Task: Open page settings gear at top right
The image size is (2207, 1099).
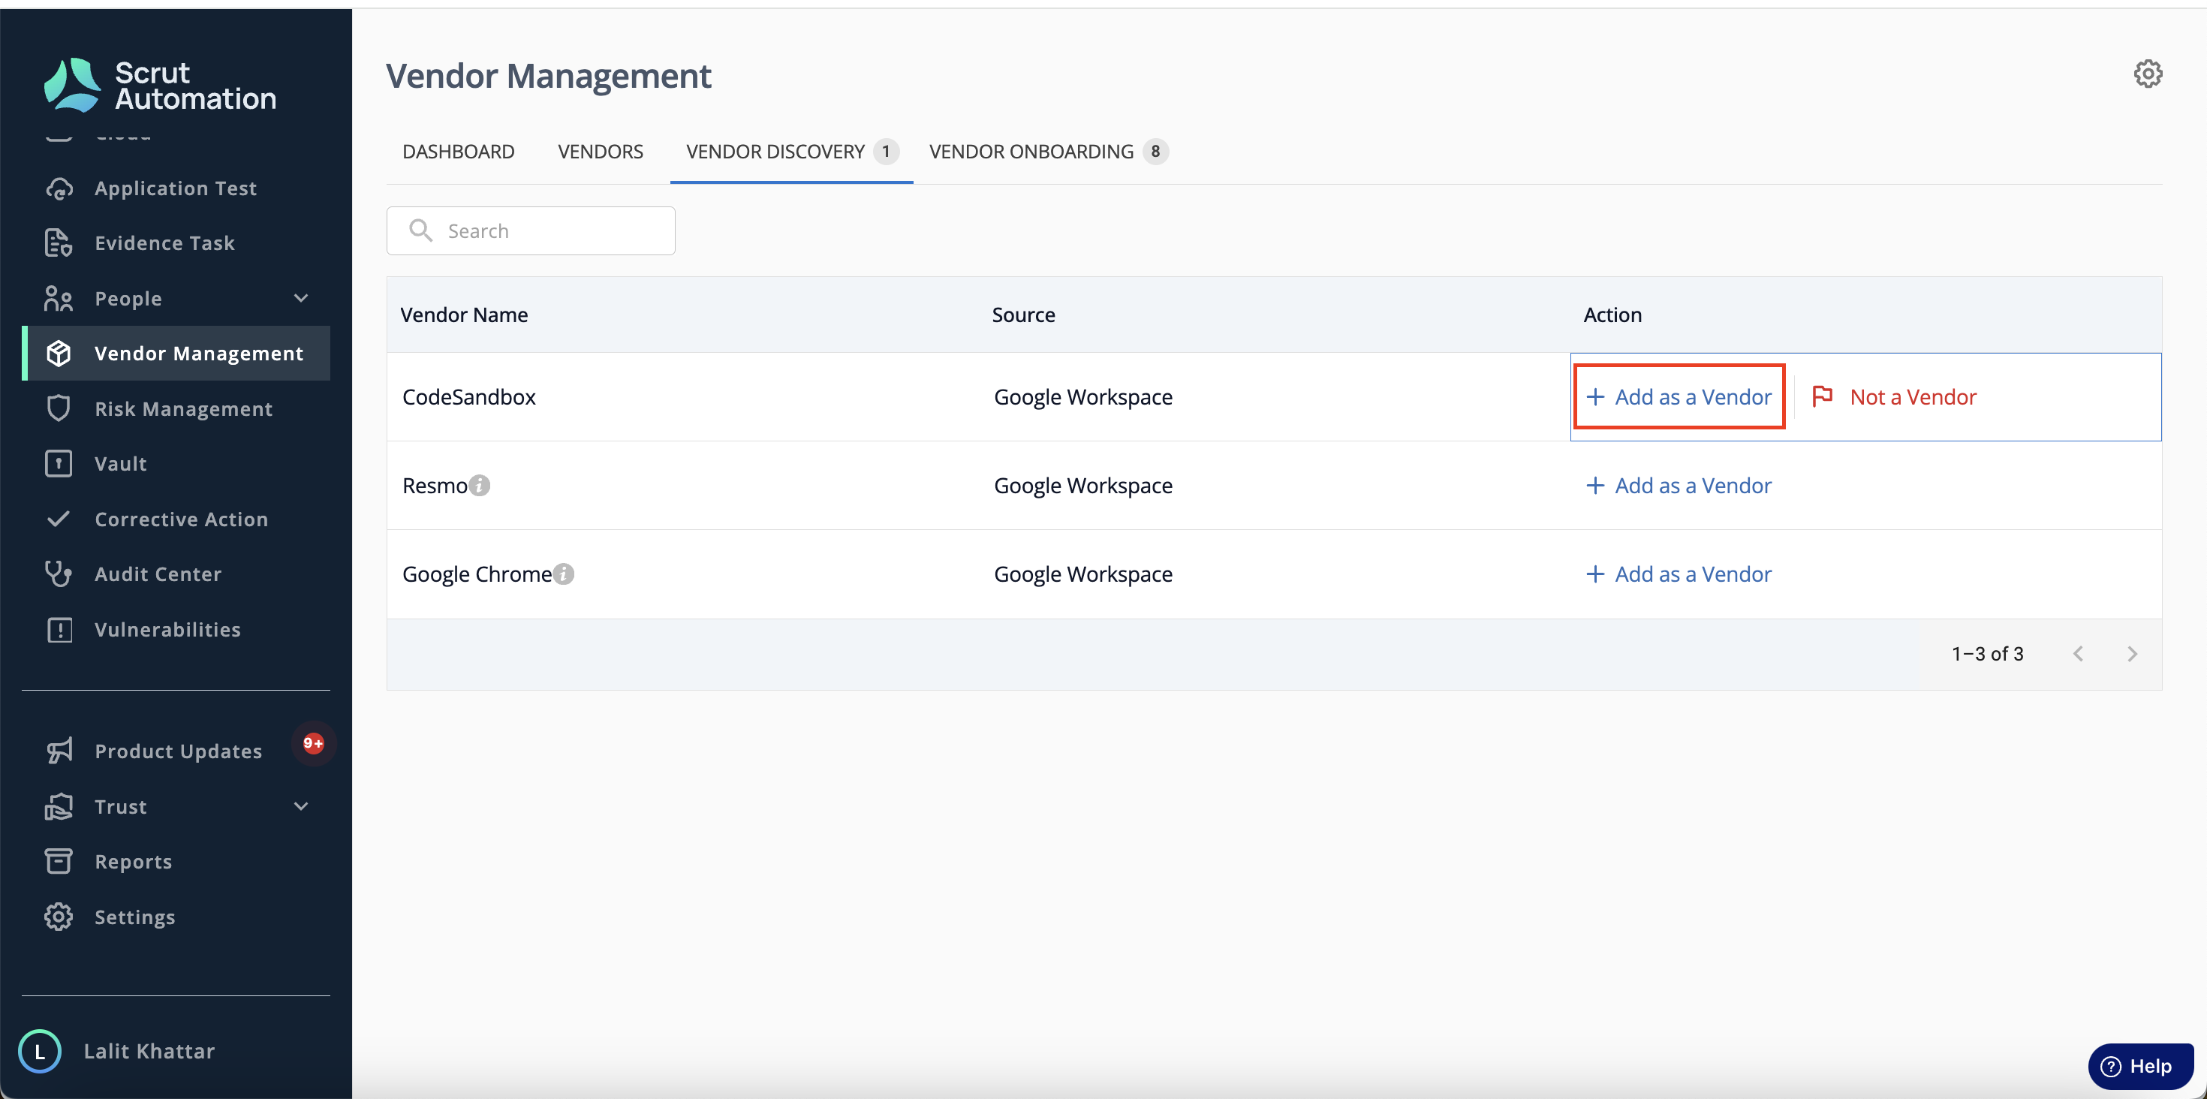Action: (x=2148, y=74)
